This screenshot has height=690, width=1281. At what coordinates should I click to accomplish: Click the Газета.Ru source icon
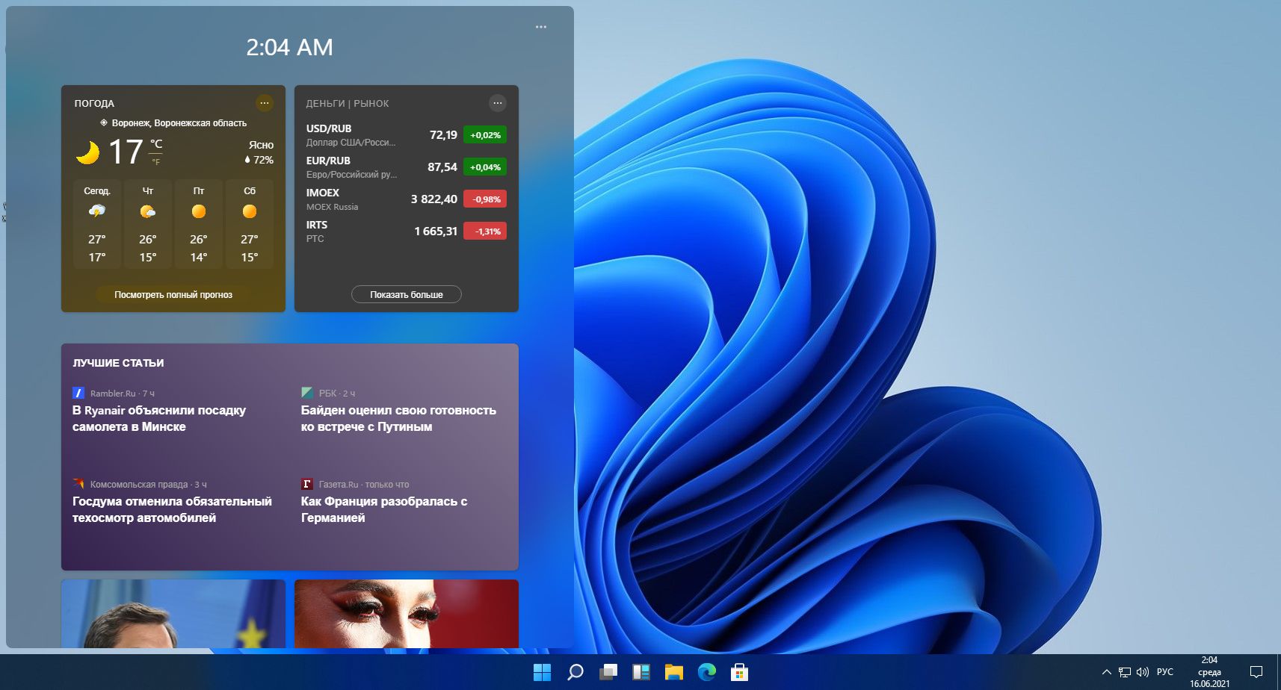(307, 484)
